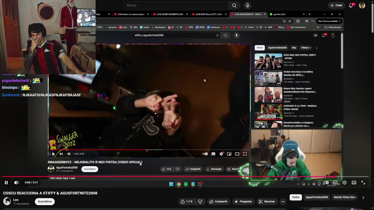This screenshot has width=374, height=210.
Task: Open the Soloboom bookmark
Action: coord(213,27)
